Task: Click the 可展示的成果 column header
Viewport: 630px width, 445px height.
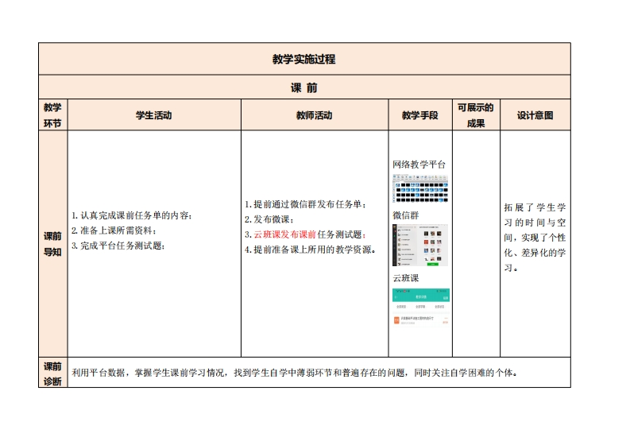Action: [475, 115]
